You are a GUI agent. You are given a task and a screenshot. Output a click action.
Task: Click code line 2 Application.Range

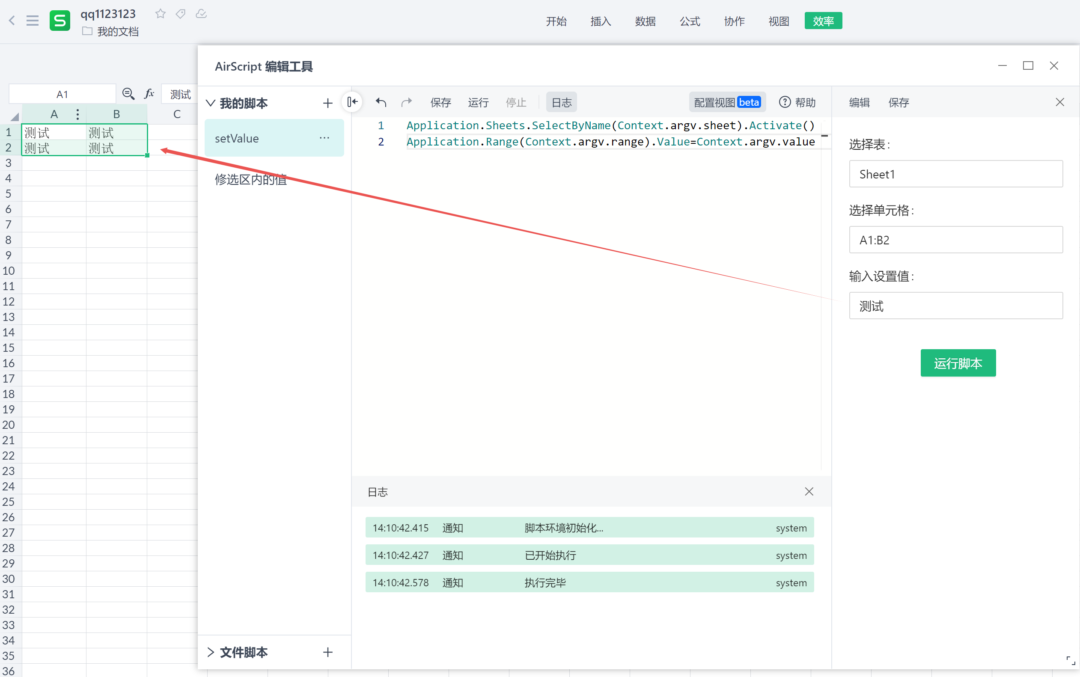click(610, 142)
